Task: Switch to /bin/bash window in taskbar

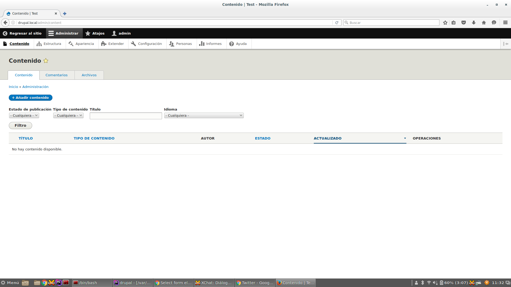Action: [92, 283]
